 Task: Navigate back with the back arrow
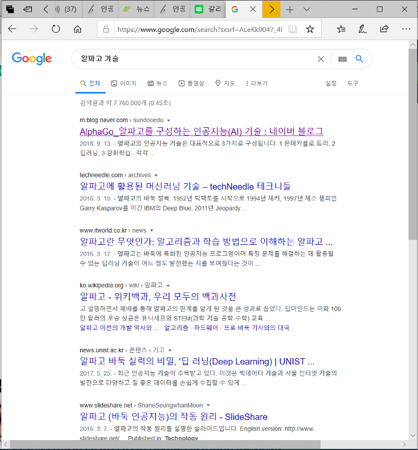click(x=12, y=28)
